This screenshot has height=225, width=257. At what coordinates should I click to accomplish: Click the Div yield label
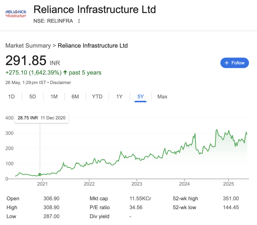[99, 216]
